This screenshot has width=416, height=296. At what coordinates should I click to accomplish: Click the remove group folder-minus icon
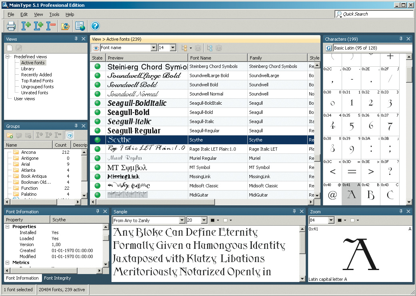28,135
